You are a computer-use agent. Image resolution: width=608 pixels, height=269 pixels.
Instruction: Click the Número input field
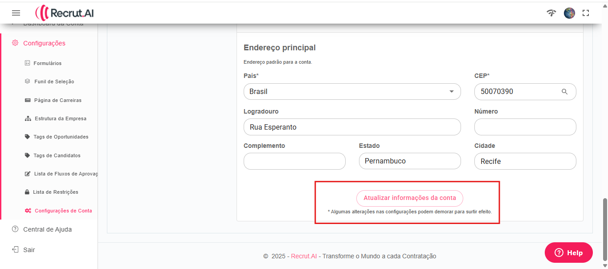tap(525, 127)
